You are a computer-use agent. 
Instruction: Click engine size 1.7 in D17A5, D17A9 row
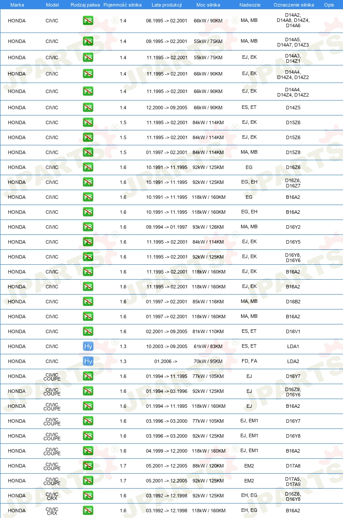coord(123,481)
